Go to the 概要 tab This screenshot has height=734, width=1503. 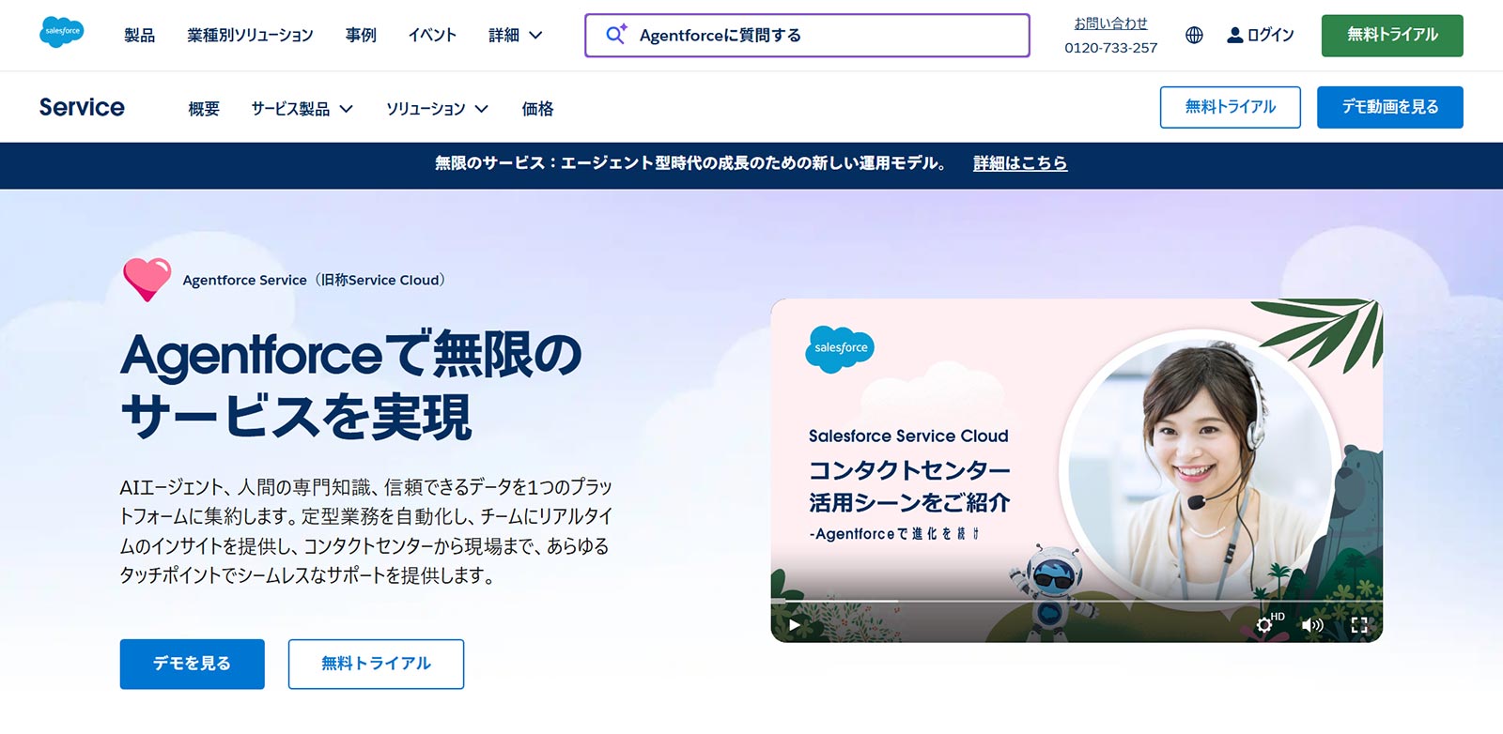click(x=204, y=109)
